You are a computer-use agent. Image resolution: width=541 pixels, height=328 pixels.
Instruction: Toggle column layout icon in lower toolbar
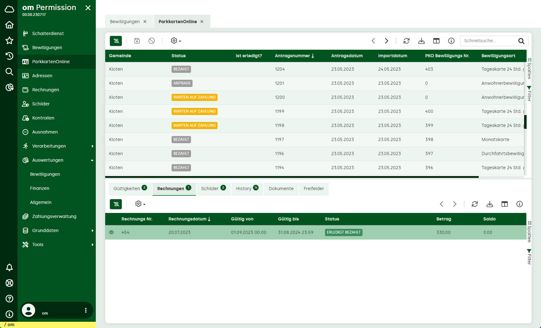click(504, 204)
